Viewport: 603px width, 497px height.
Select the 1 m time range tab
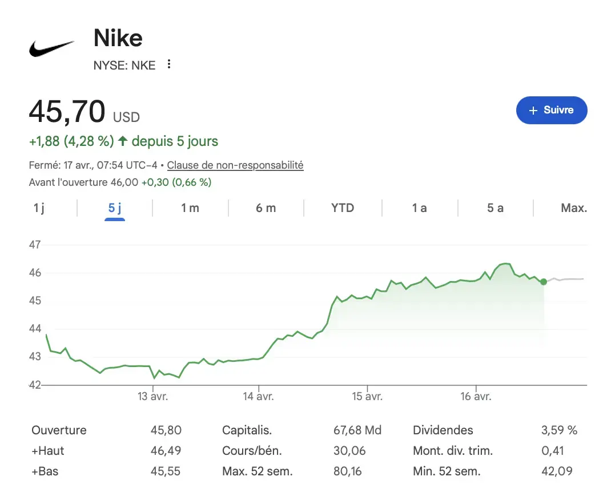pyautogui.click(x=190, y=208)
